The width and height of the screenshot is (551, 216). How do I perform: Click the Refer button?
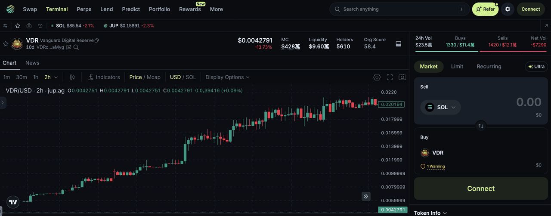tap(485, 9)
